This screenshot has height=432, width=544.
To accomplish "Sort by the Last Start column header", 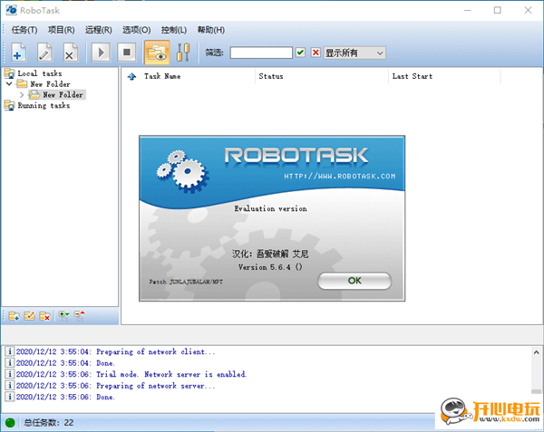I will point(413,76).
